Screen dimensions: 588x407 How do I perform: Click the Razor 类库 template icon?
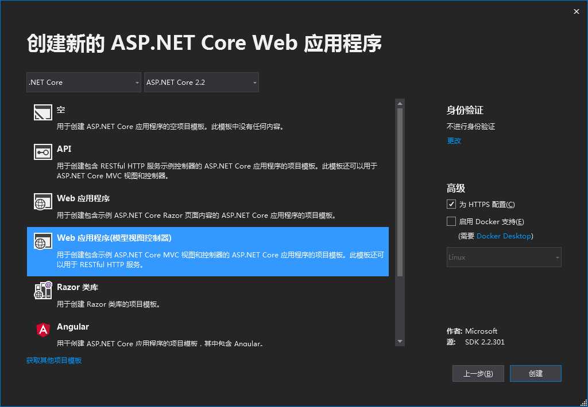pos(43,290)
